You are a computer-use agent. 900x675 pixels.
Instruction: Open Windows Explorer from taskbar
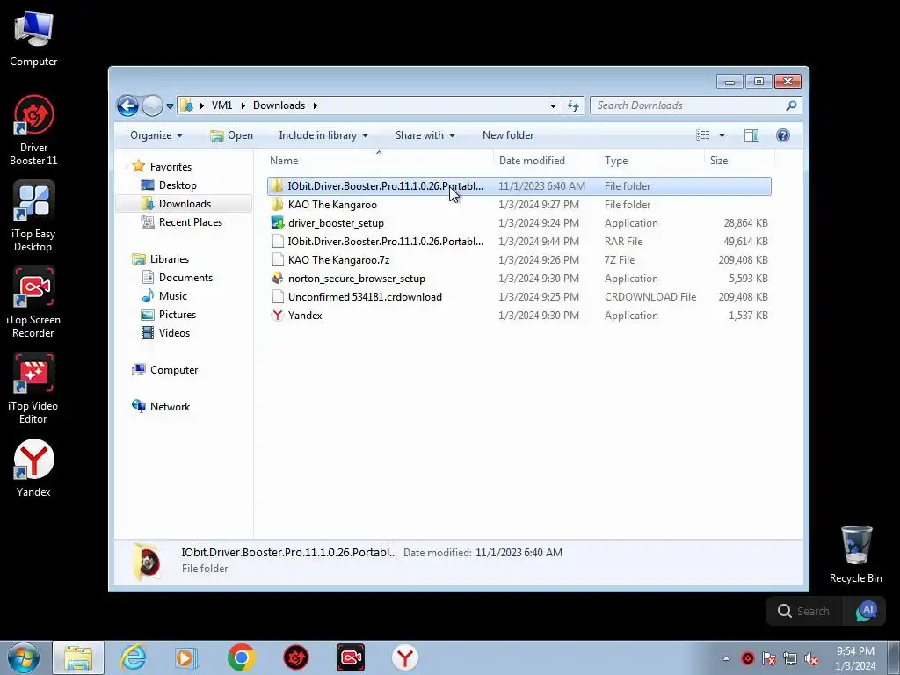click(78, 657)
